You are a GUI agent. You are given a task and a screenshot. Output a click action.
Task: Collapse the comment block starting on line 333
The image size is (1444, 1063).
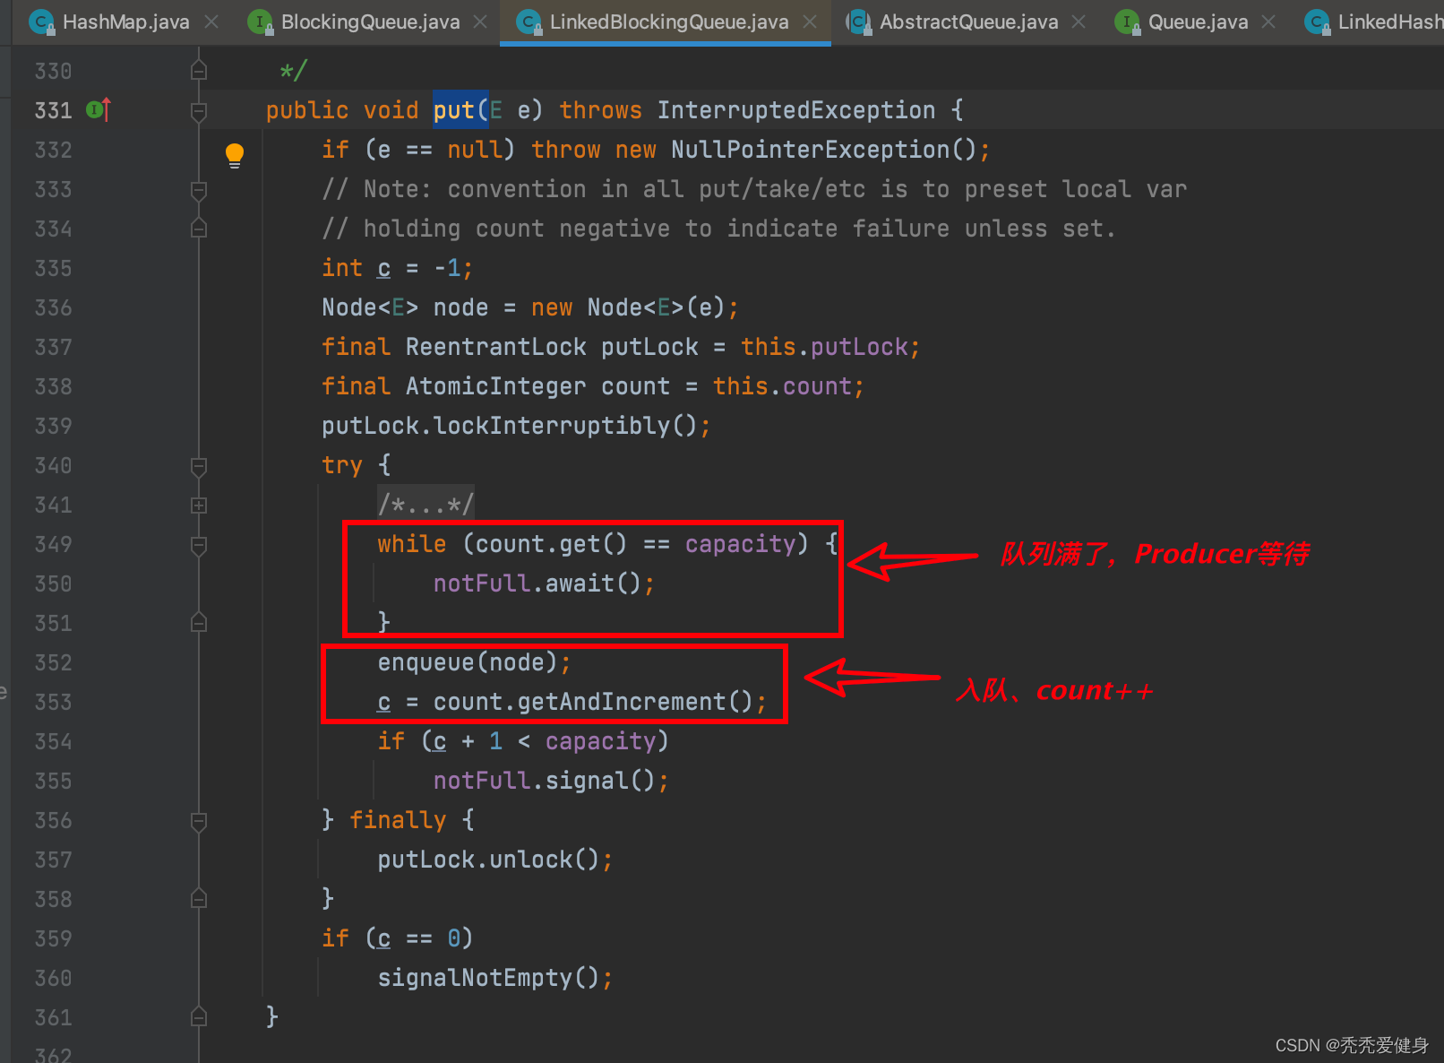(x=199, y=190)
